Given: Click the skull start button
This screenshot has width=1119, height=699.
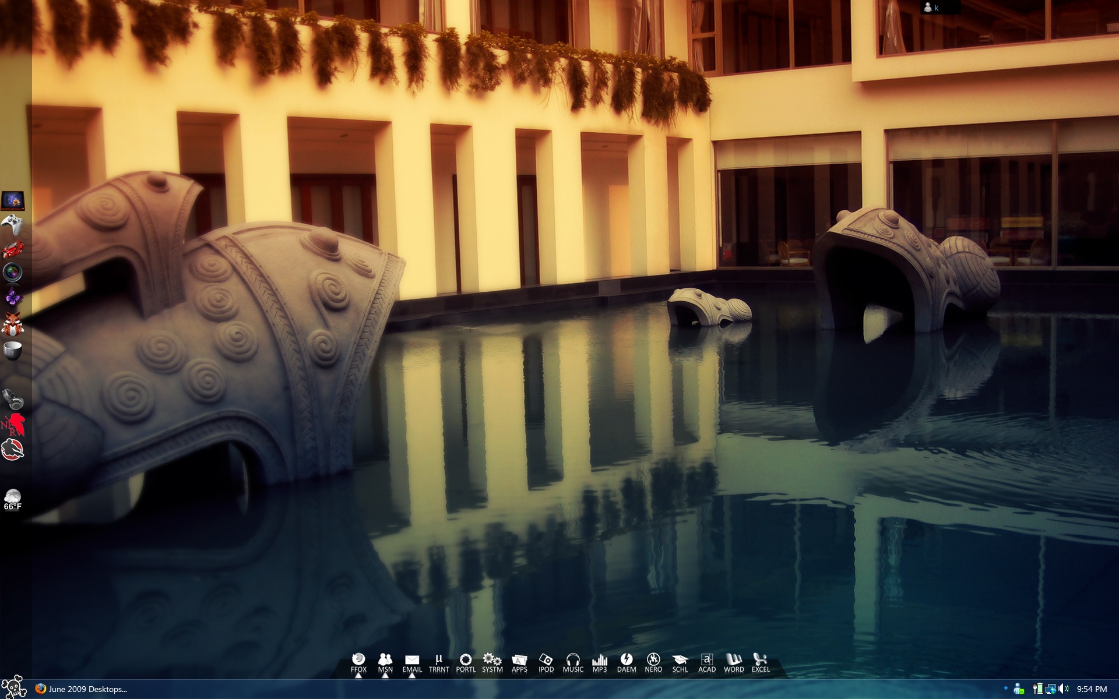Looking at the screenshot, I should 13,687.
